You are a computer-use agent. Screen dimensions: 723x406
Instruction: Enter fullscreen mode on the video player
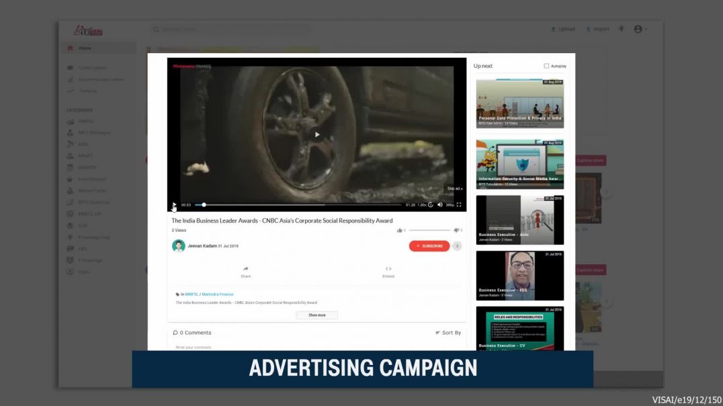pyautogui.click(x=459, y=204)
